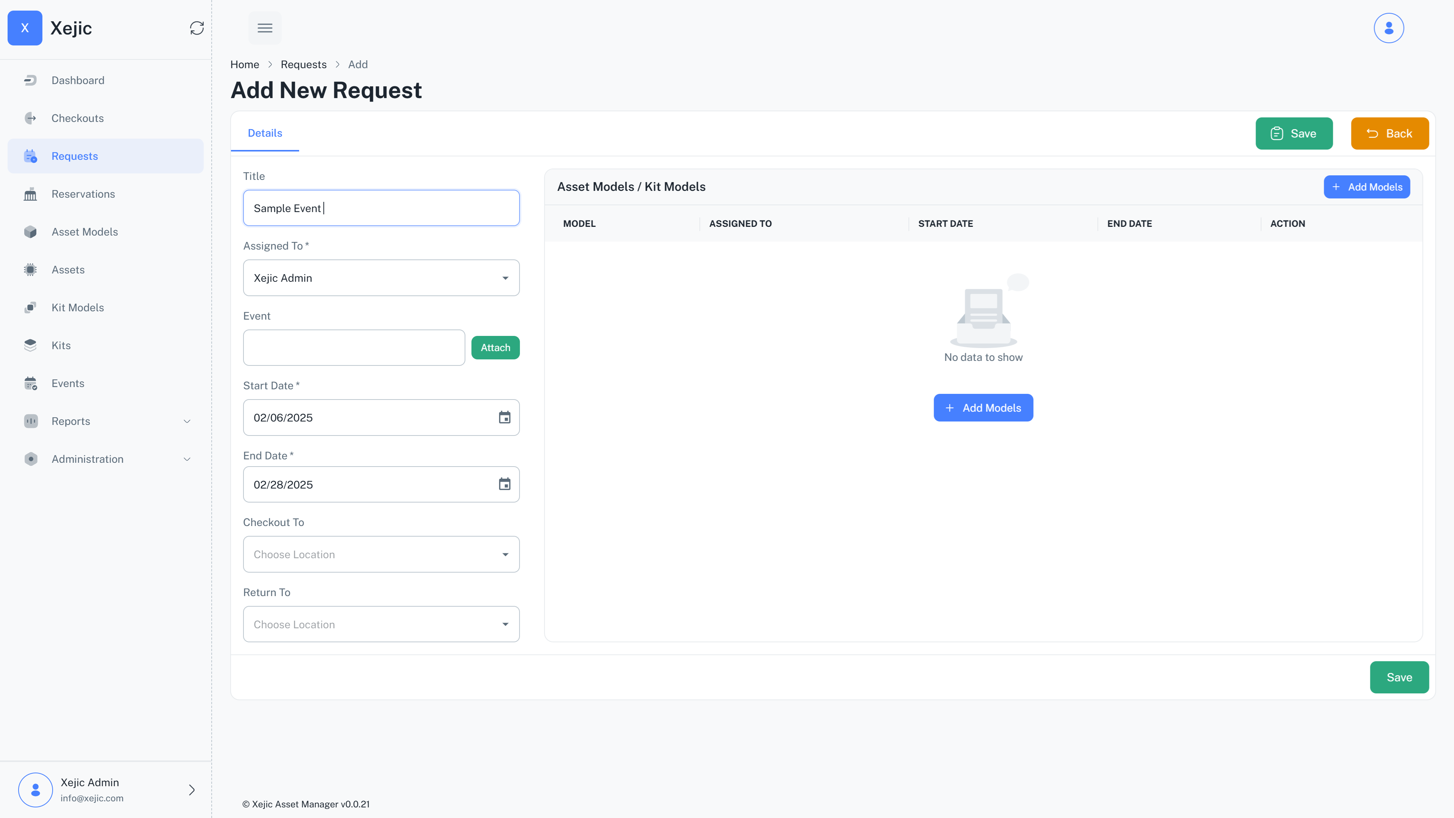
Task: Click the Attach button next to Event
Action: [495, 347]
